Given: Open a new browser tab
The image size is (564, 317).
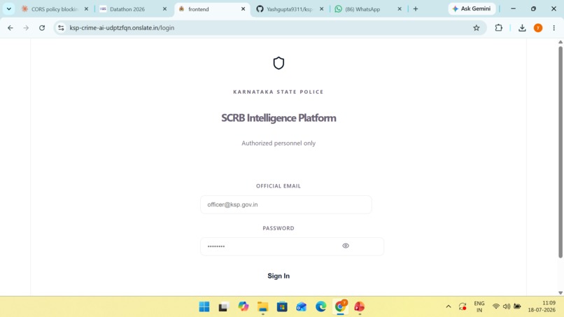Looking at the screenshot, I should [x=416, y=9].
